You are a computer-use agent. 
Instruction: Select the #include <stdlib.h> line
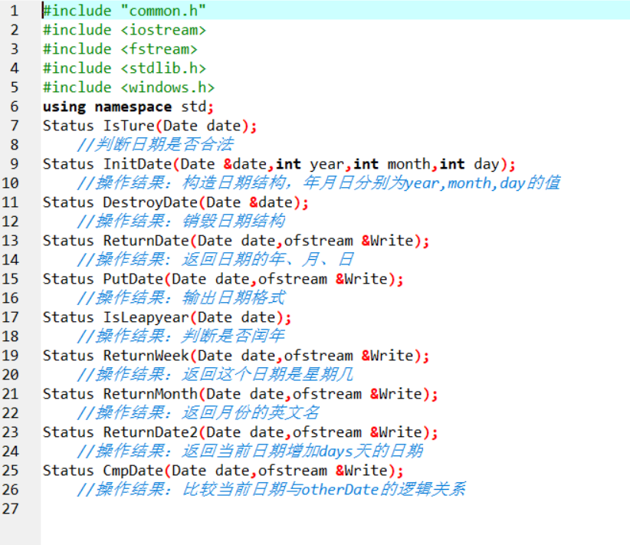[124, 68]
